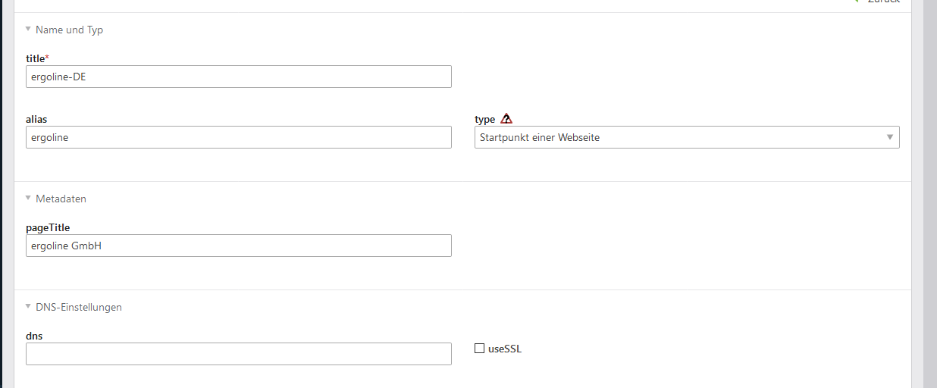Click the useSSL label text
The image size is (937, 388).
coord(505,349)
